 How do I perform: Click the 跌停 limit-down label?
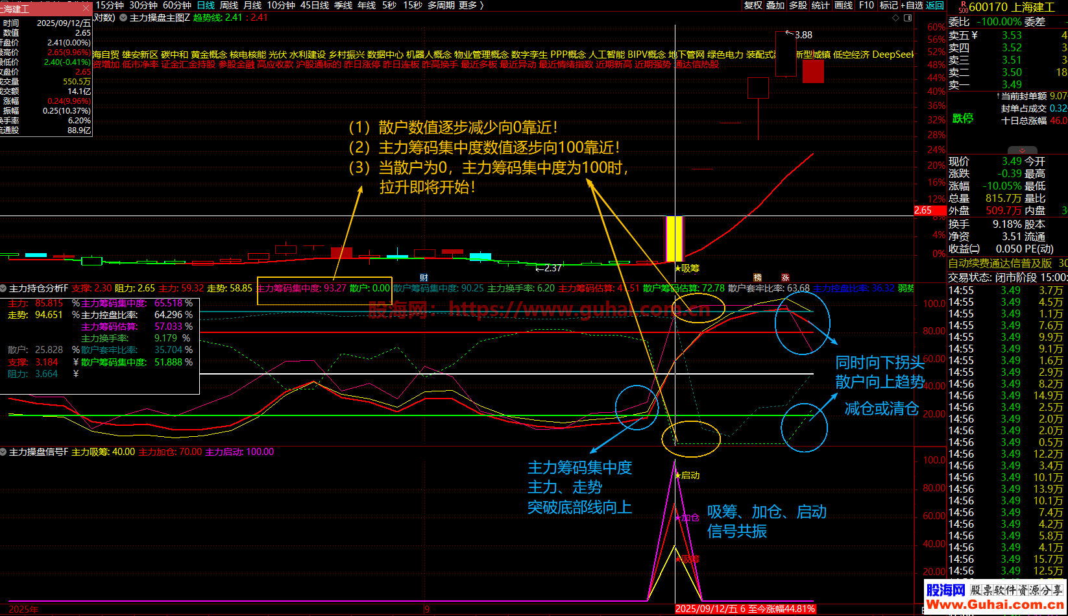tap(963, 118)
